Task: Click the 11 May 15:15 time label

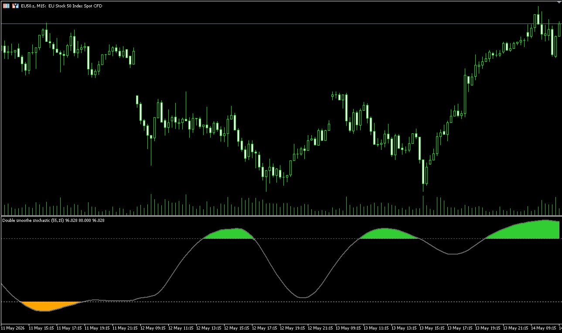Action: [x=41, y=328]
